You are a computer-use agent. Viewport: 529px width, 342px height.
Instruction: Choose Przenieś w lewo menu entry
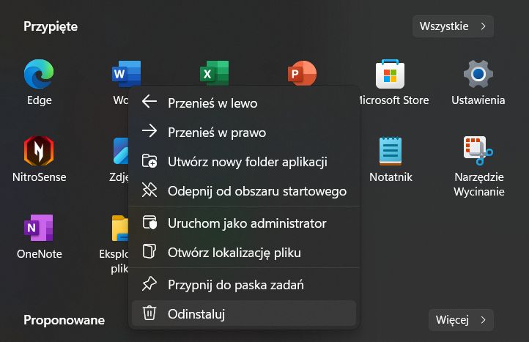tap(244, 103)
